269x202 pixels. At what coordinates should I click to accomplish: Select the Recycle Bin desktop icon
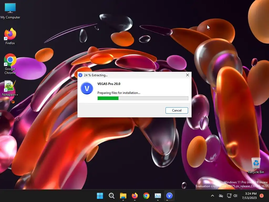[256, 165]
